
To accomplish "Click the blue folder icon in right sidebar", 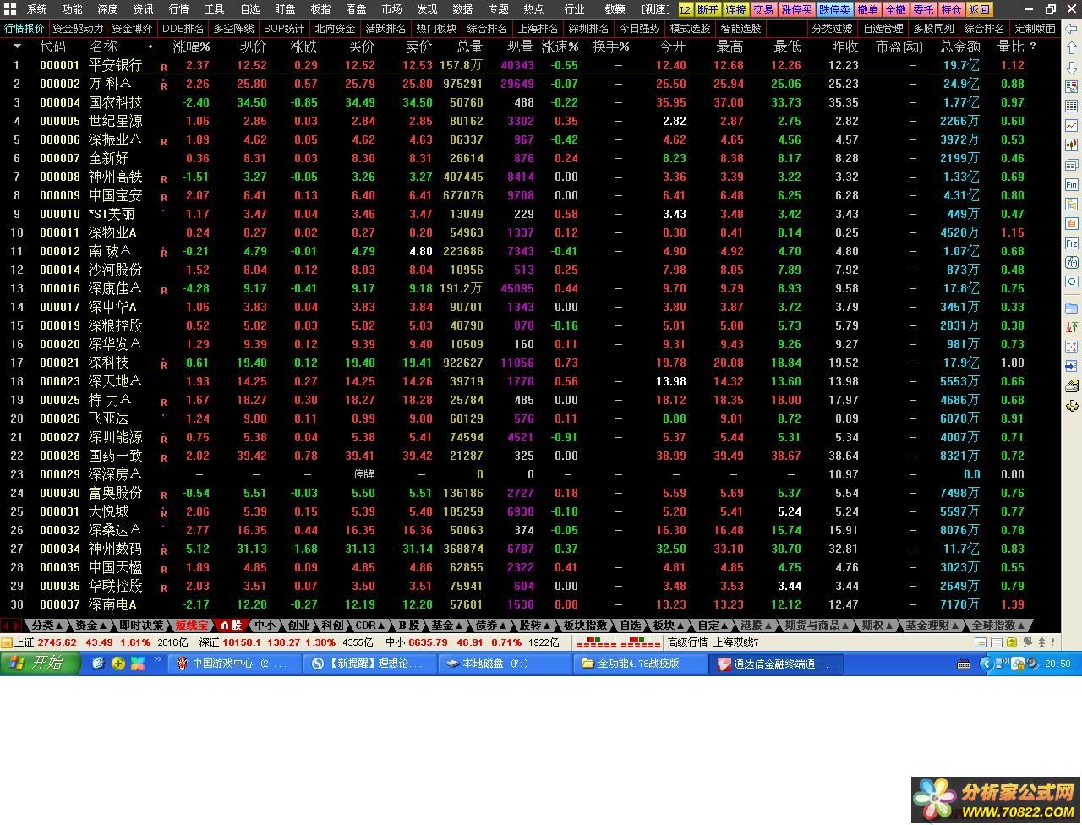I will [1072, 308].
